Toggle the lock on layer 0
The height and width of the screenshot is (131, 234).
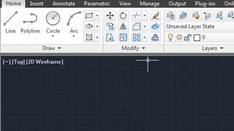[x=188, y=37]
